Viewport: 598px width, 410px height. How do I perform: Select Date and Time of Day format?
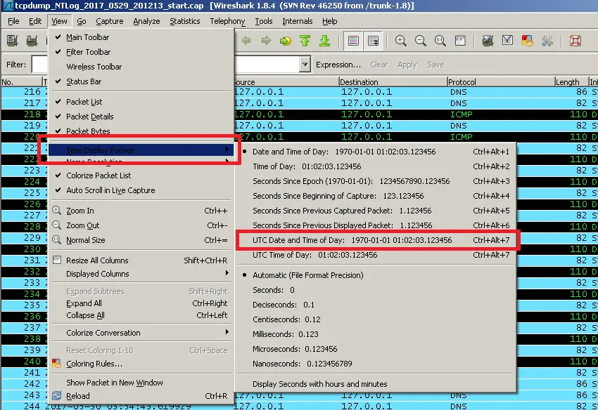376,152
